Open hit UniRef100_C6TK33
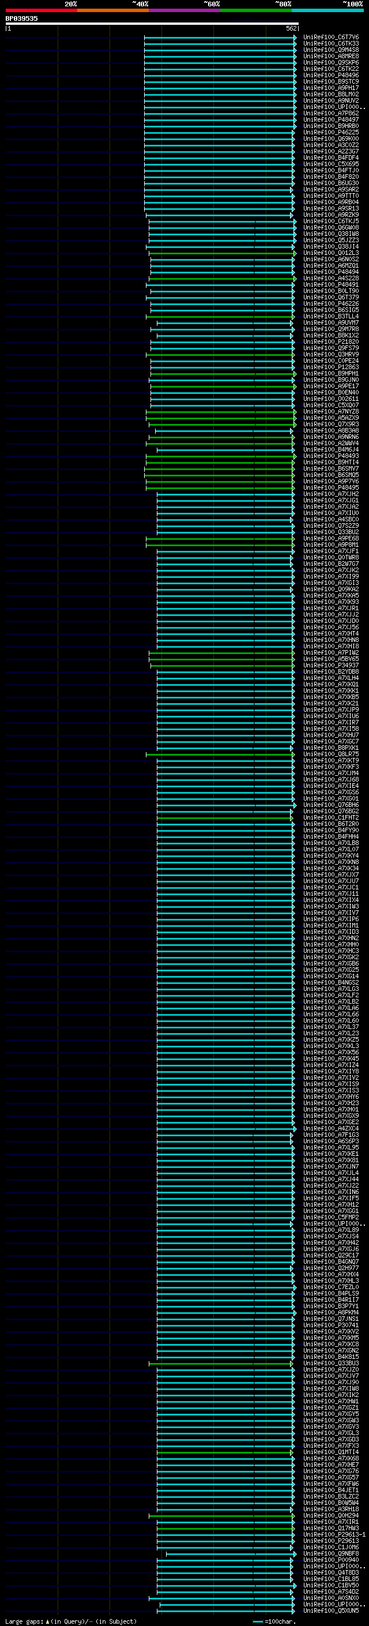 point(331,44)
